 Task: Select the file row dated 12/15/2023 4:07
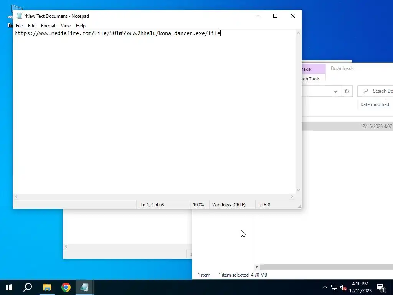(347, 126)
